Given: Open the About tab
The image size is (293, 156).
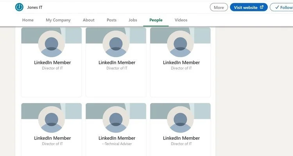Looking at the screenshot, I should point(89,20).
